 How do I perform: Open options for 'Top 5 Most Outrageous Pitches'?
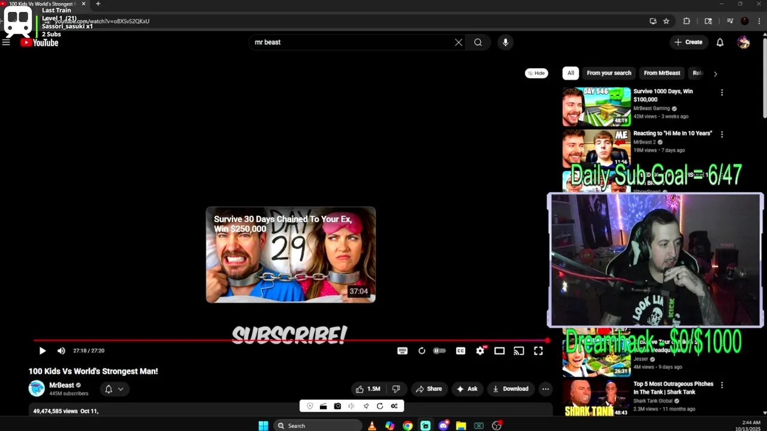[721, 385]
